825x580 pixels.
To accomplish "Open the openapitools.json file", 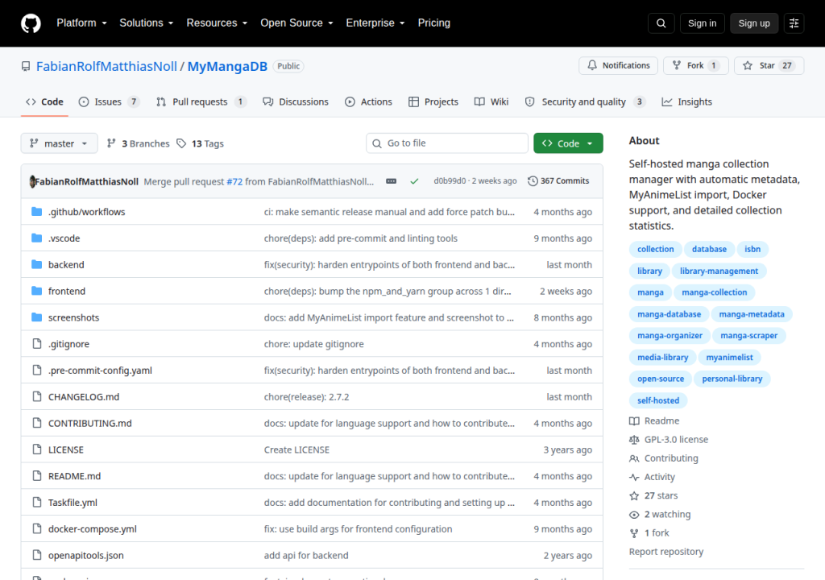I will click(x=85, y=555).
